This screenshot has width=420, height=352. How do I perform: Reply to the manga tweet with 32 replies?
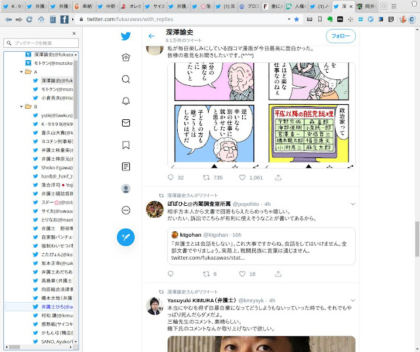(x=171, y=178)
